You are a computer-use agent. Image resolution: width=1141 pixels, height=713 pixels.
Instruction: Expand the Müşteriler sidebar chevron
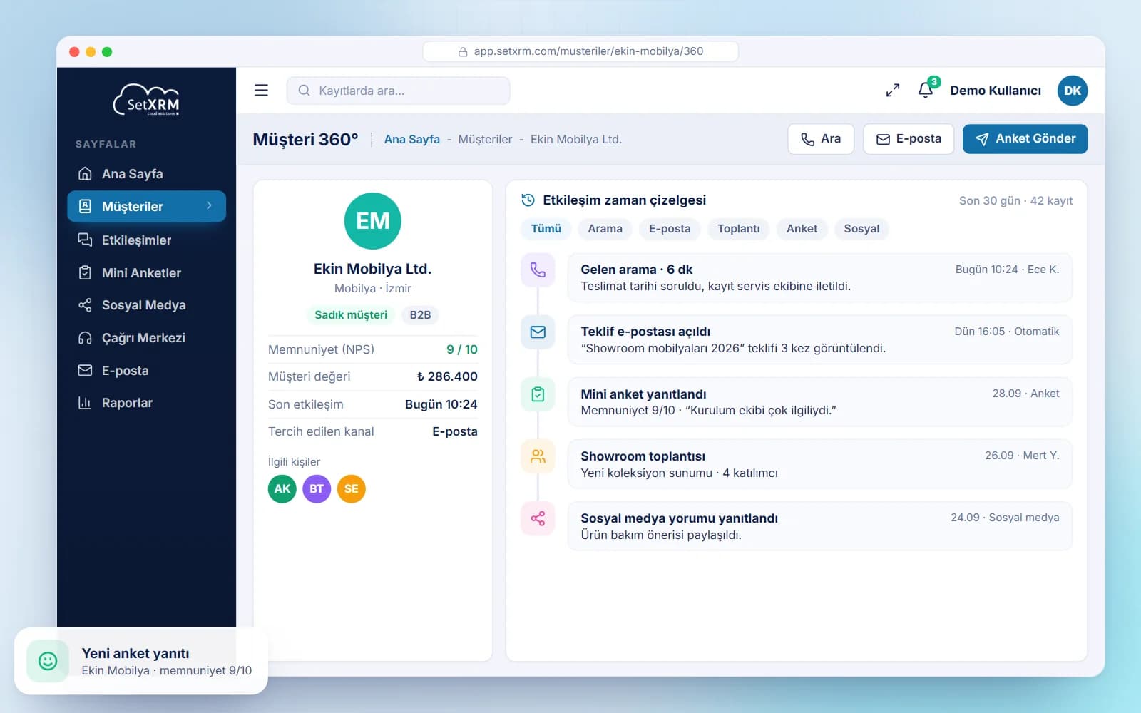pos(209,206)
